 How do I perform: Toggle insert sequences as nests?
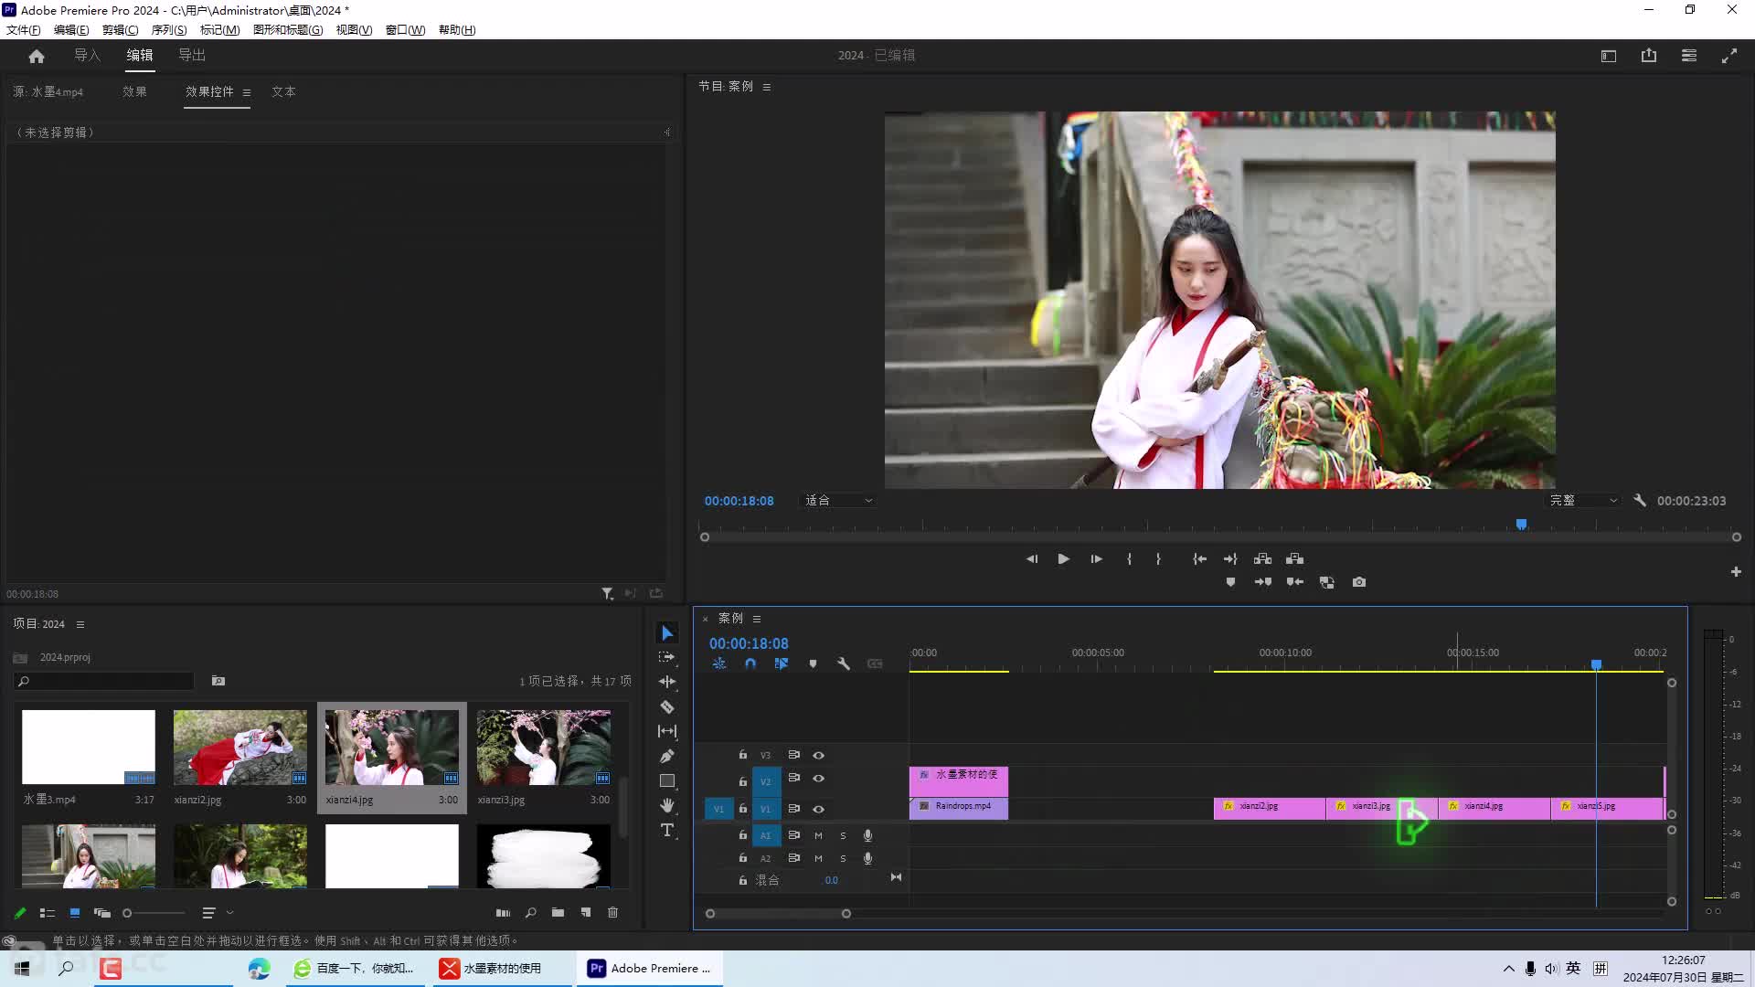click(x=719, y=664)
